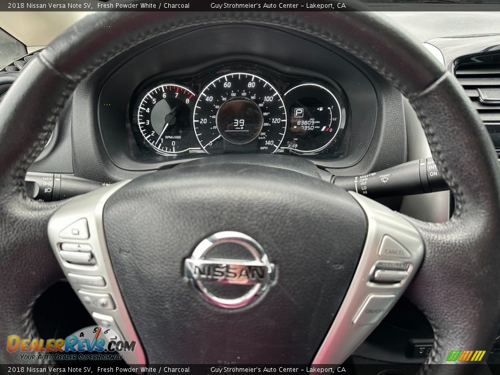Click the SOURCE button on left spoke

coord(87,280)
